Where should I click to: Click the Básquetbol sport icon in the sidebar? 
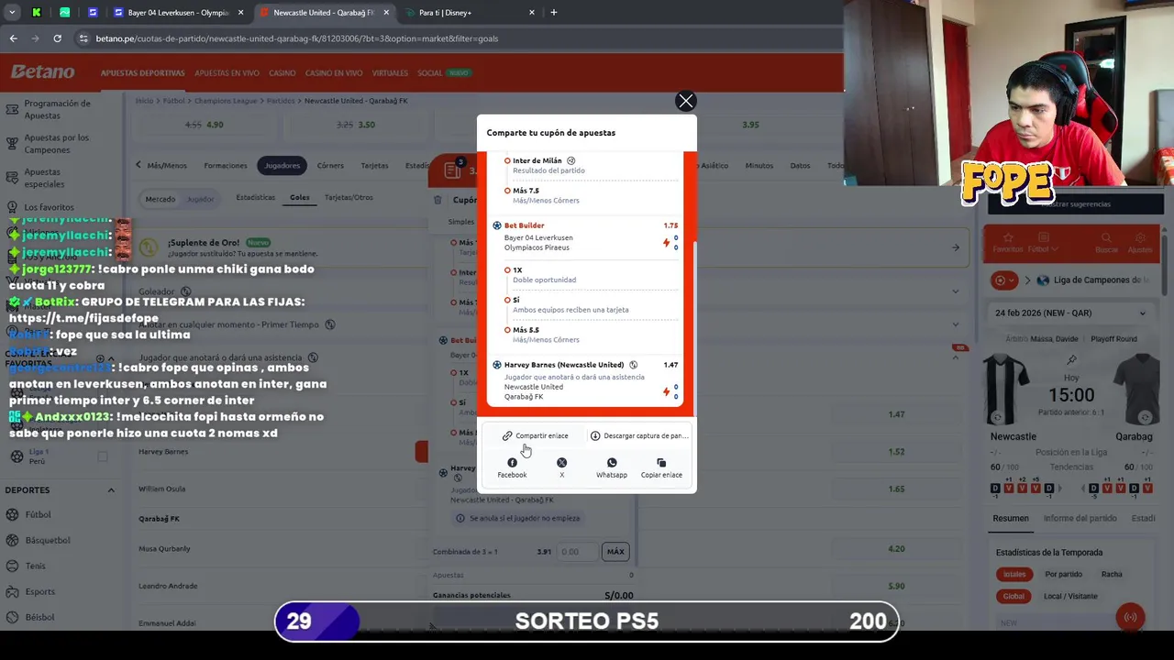click(12, 540)
